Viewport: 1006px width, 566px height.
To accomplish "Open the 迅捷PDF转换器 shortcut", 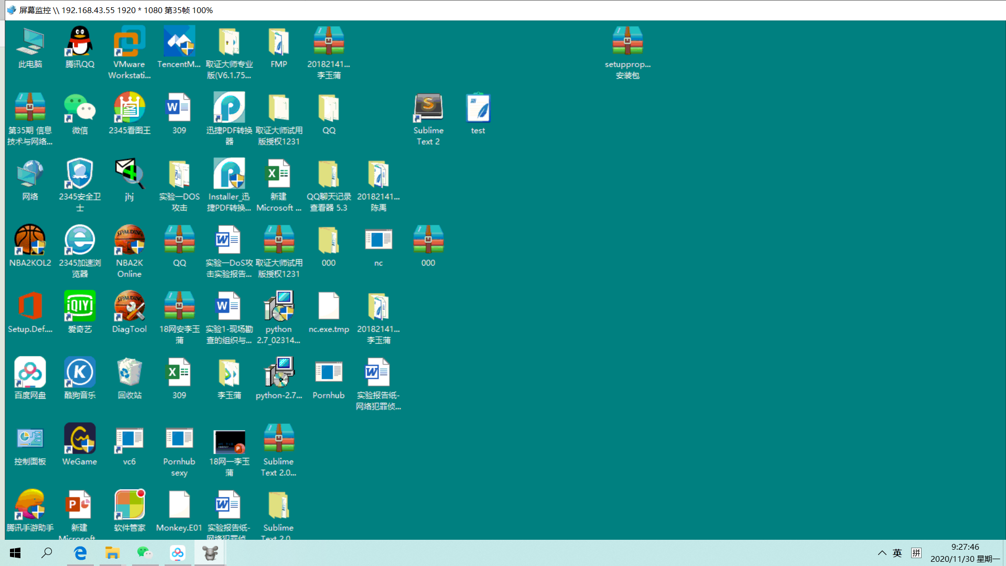I will pyautogui.click(x=229, y=119).
